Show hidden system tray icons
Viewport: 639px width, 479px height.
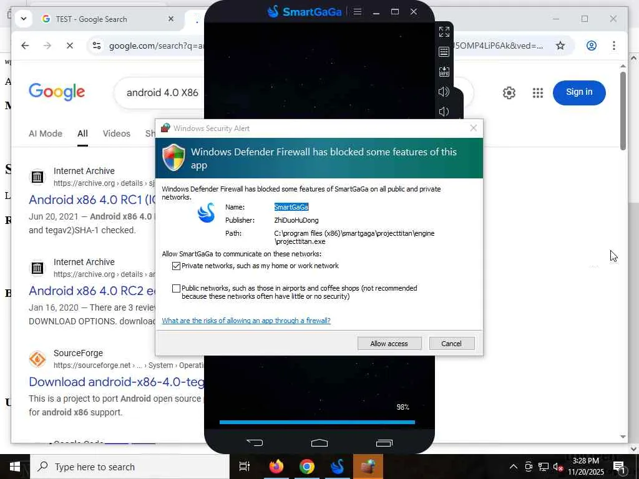[514, 467]
